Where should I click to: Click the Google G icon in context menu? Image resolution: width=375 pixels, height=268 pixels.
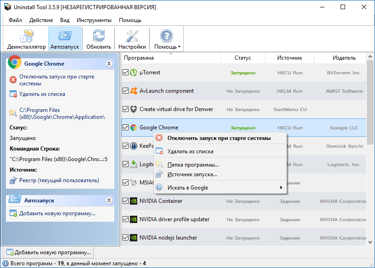coord(159,187)
